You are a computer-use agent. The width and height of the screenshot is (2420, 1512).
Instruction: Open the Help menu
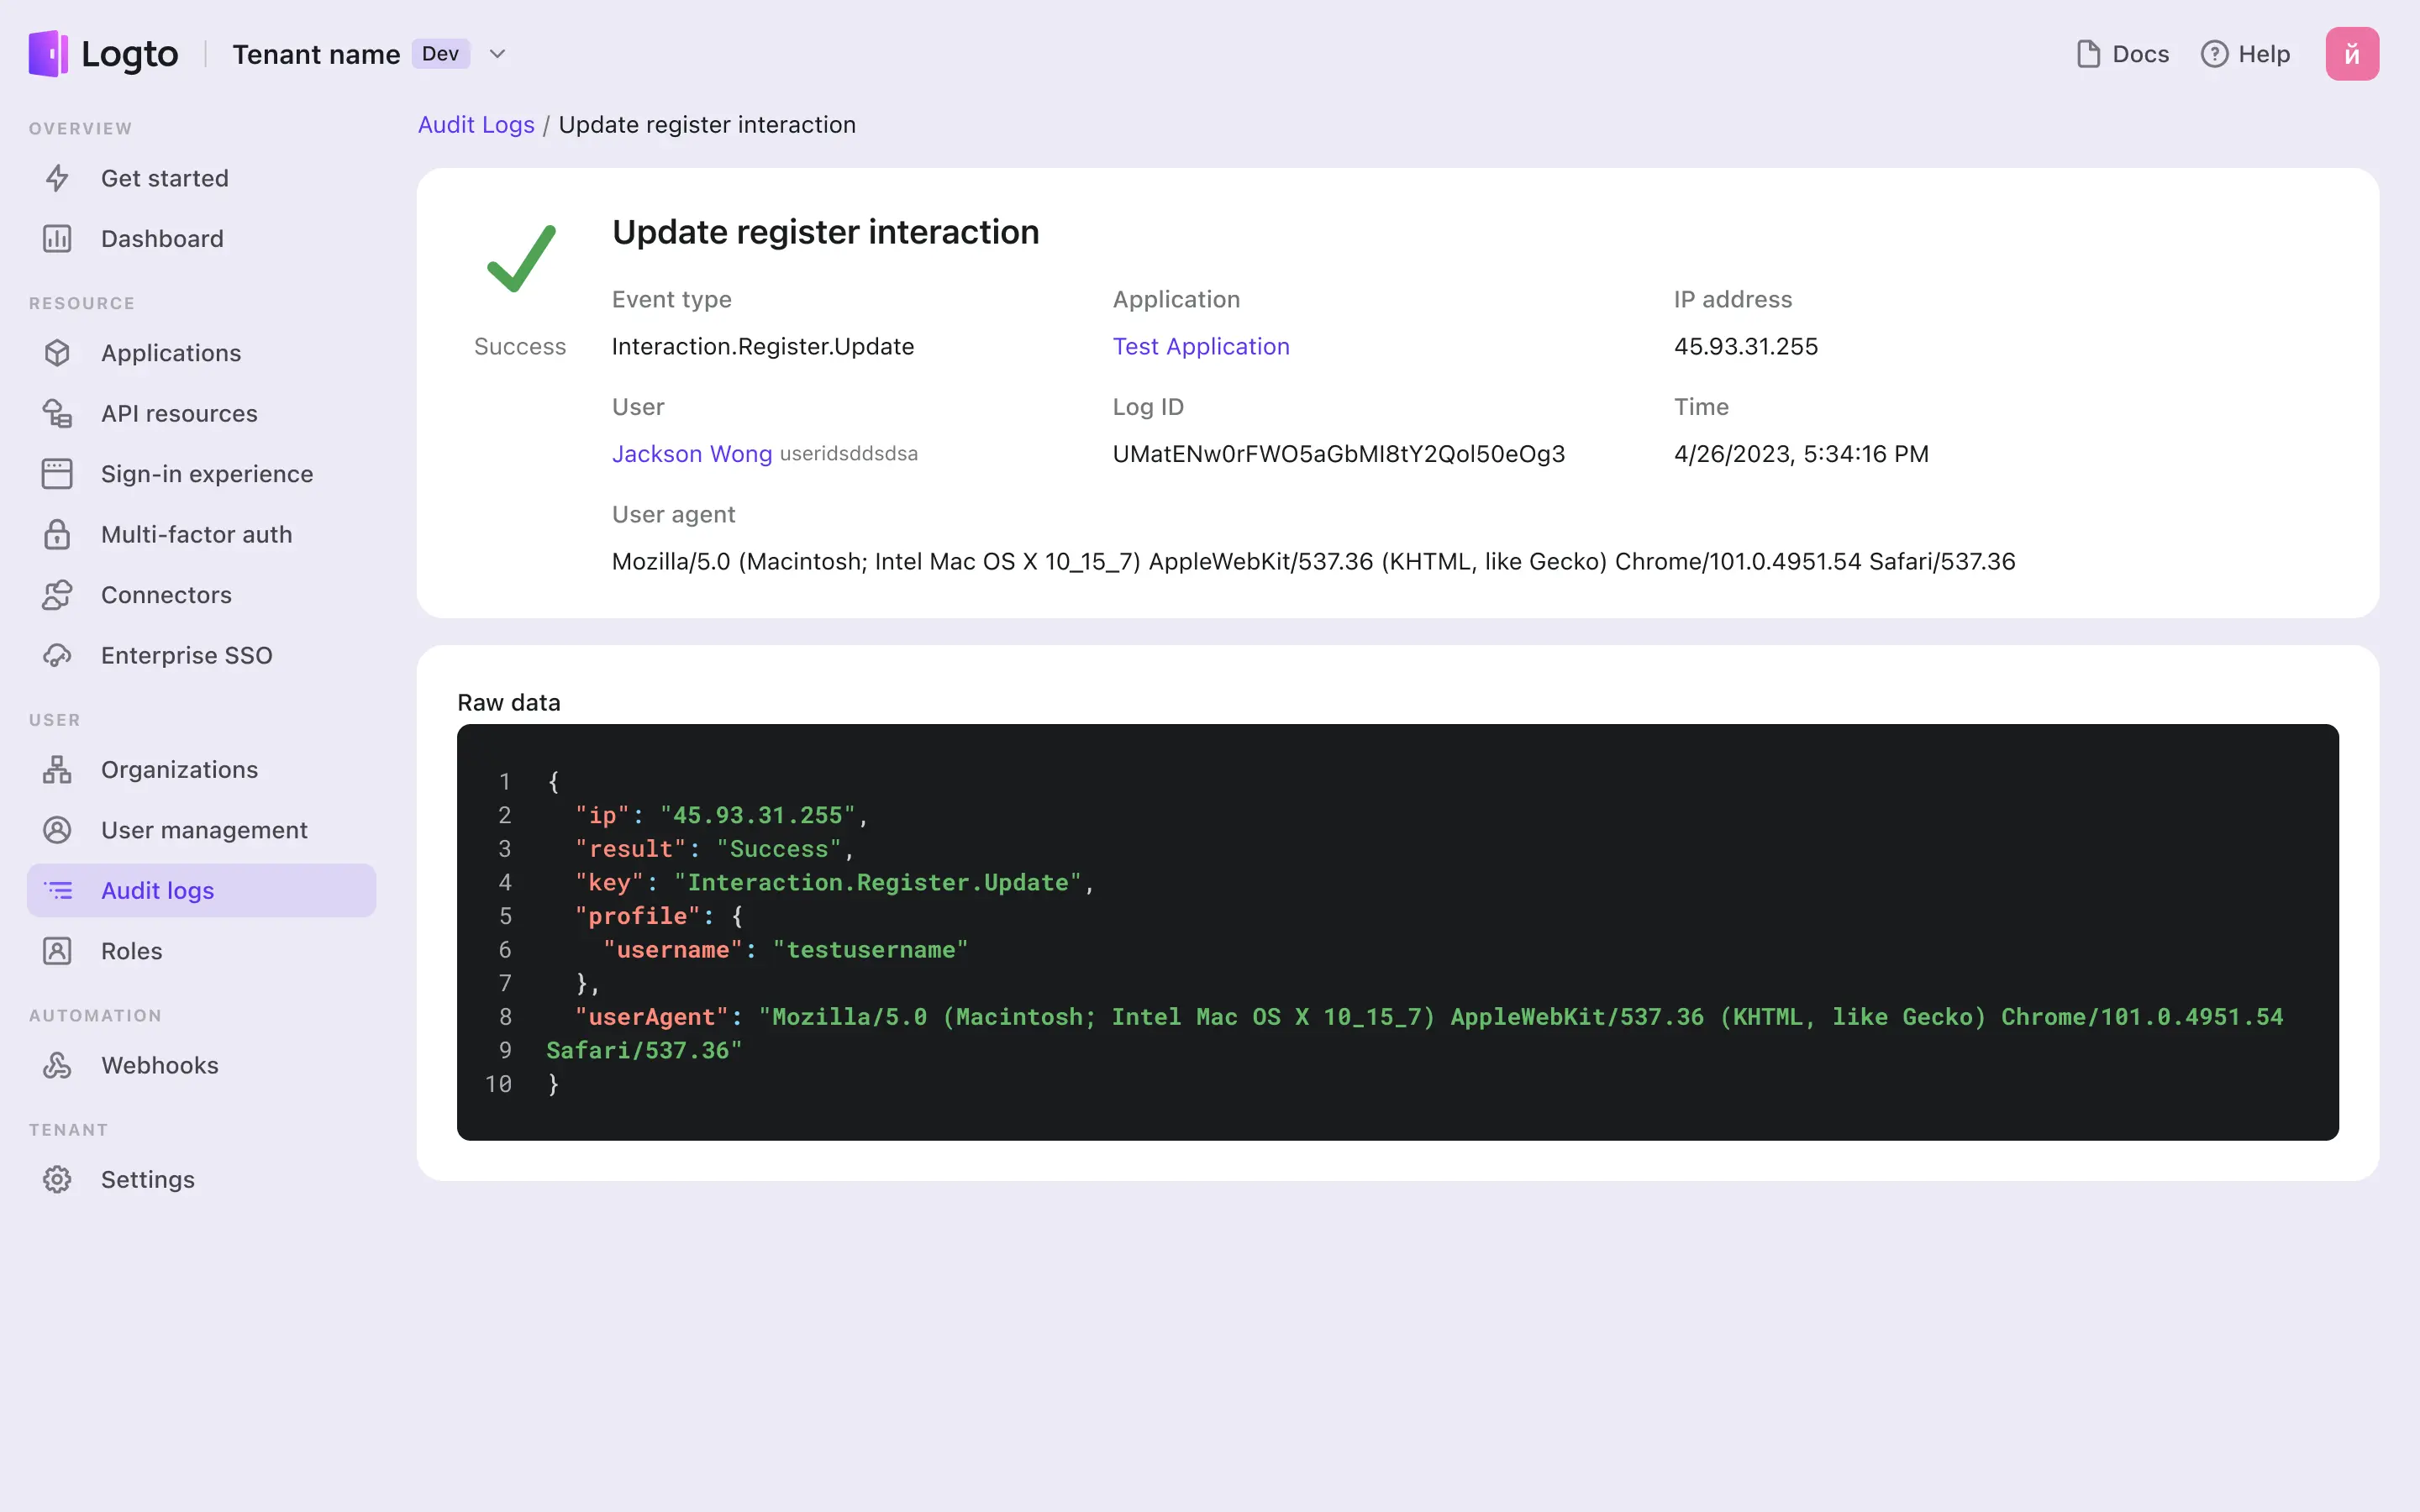coord(2246,54)
